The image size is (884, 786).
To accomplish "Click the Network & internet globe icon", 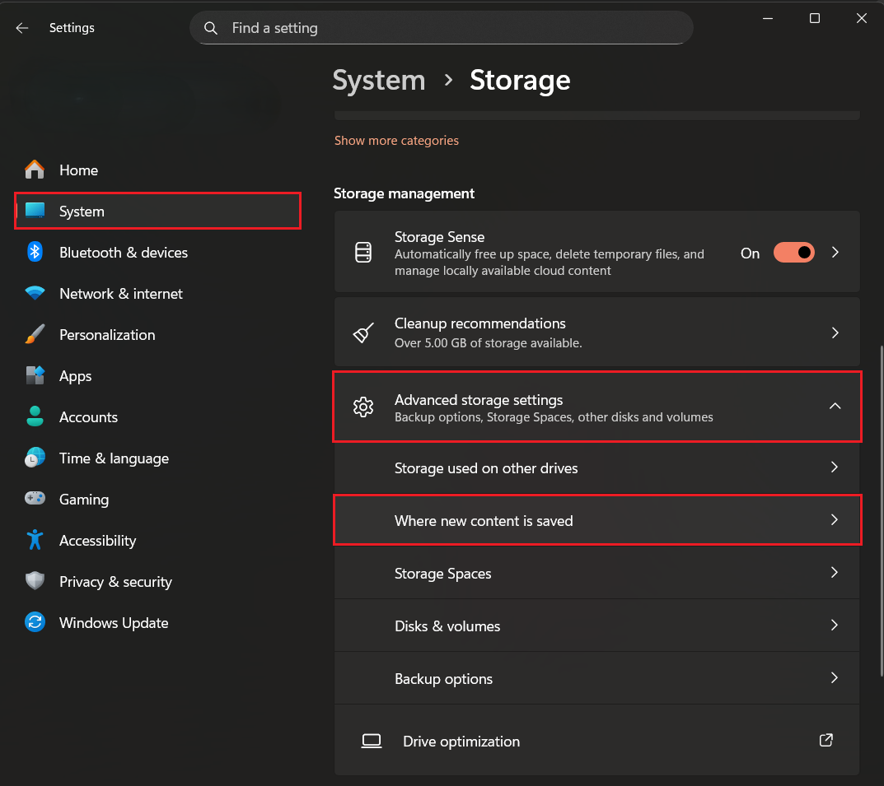I will 33,293.
